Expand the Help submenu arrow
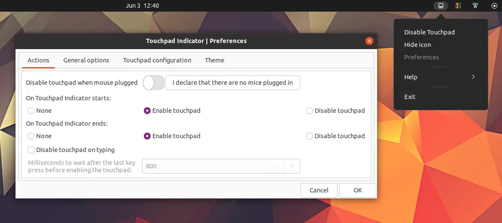 click(473, 77)
